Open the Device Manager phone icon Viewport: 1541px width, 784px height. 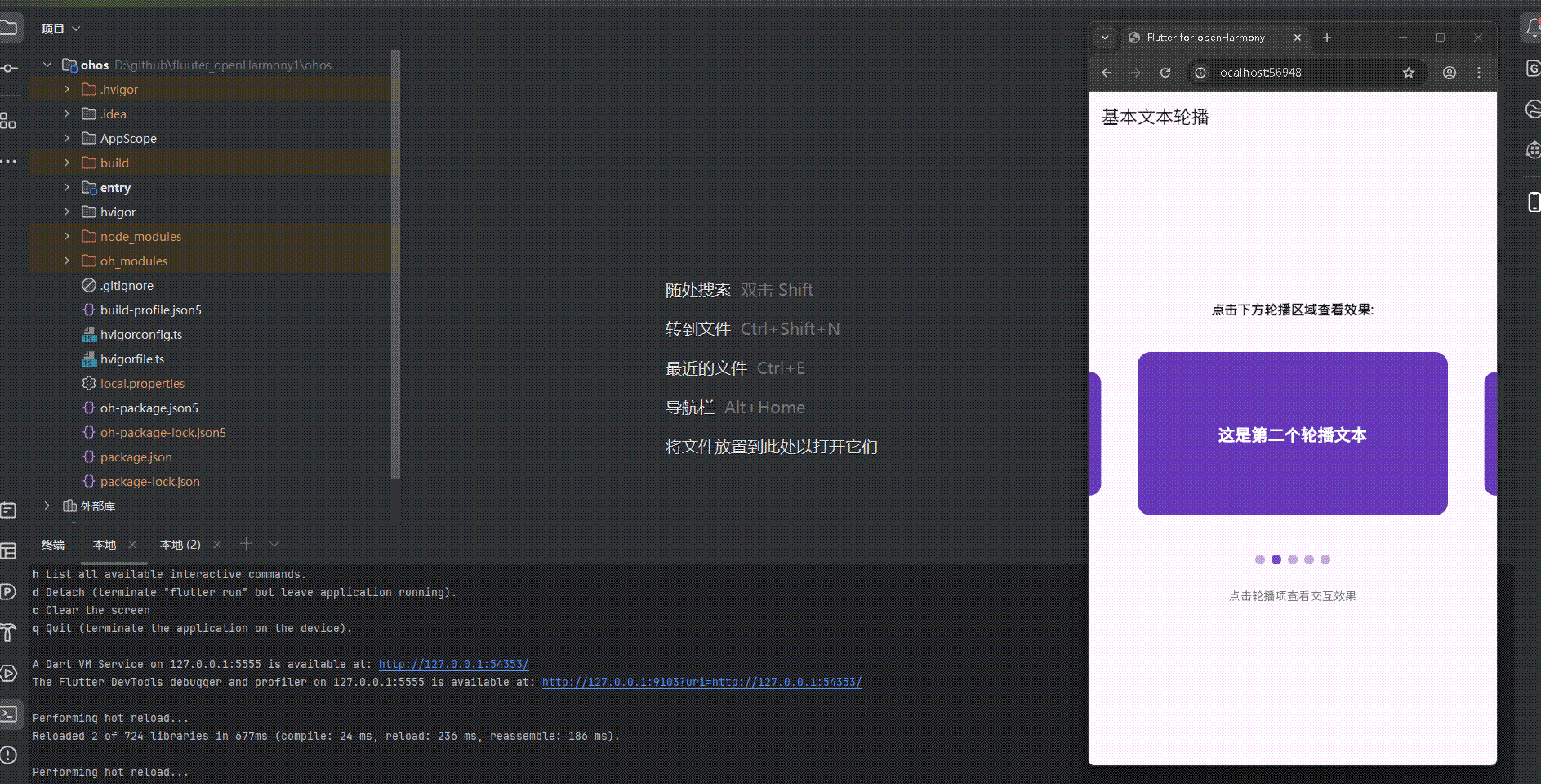[x=1533, y=202]
